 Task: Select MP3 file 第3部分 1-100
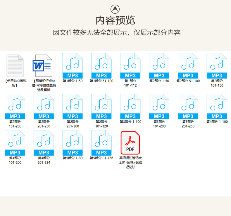tap(130, 107)
